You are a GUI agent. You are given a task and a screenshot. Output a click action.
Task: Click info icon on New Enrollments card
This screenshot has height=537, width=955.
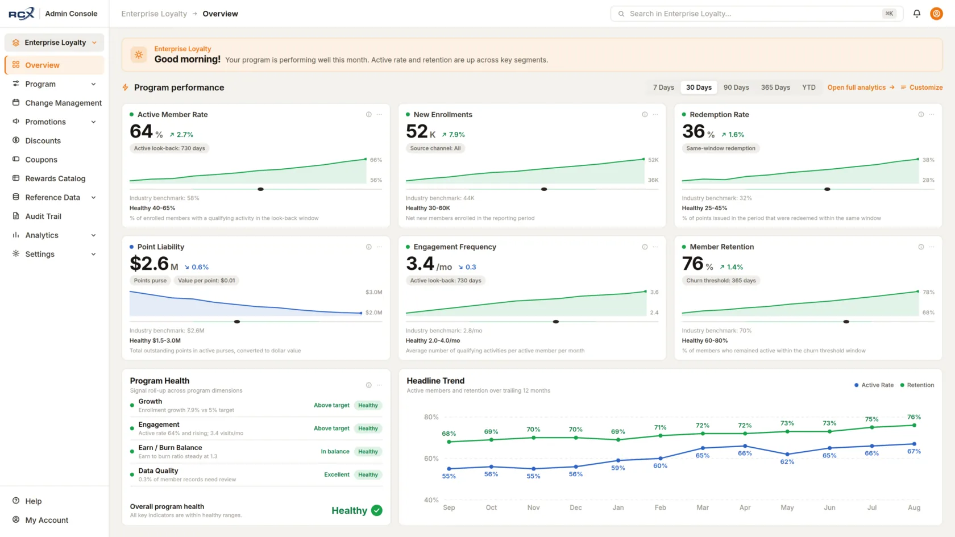[645, 115]
